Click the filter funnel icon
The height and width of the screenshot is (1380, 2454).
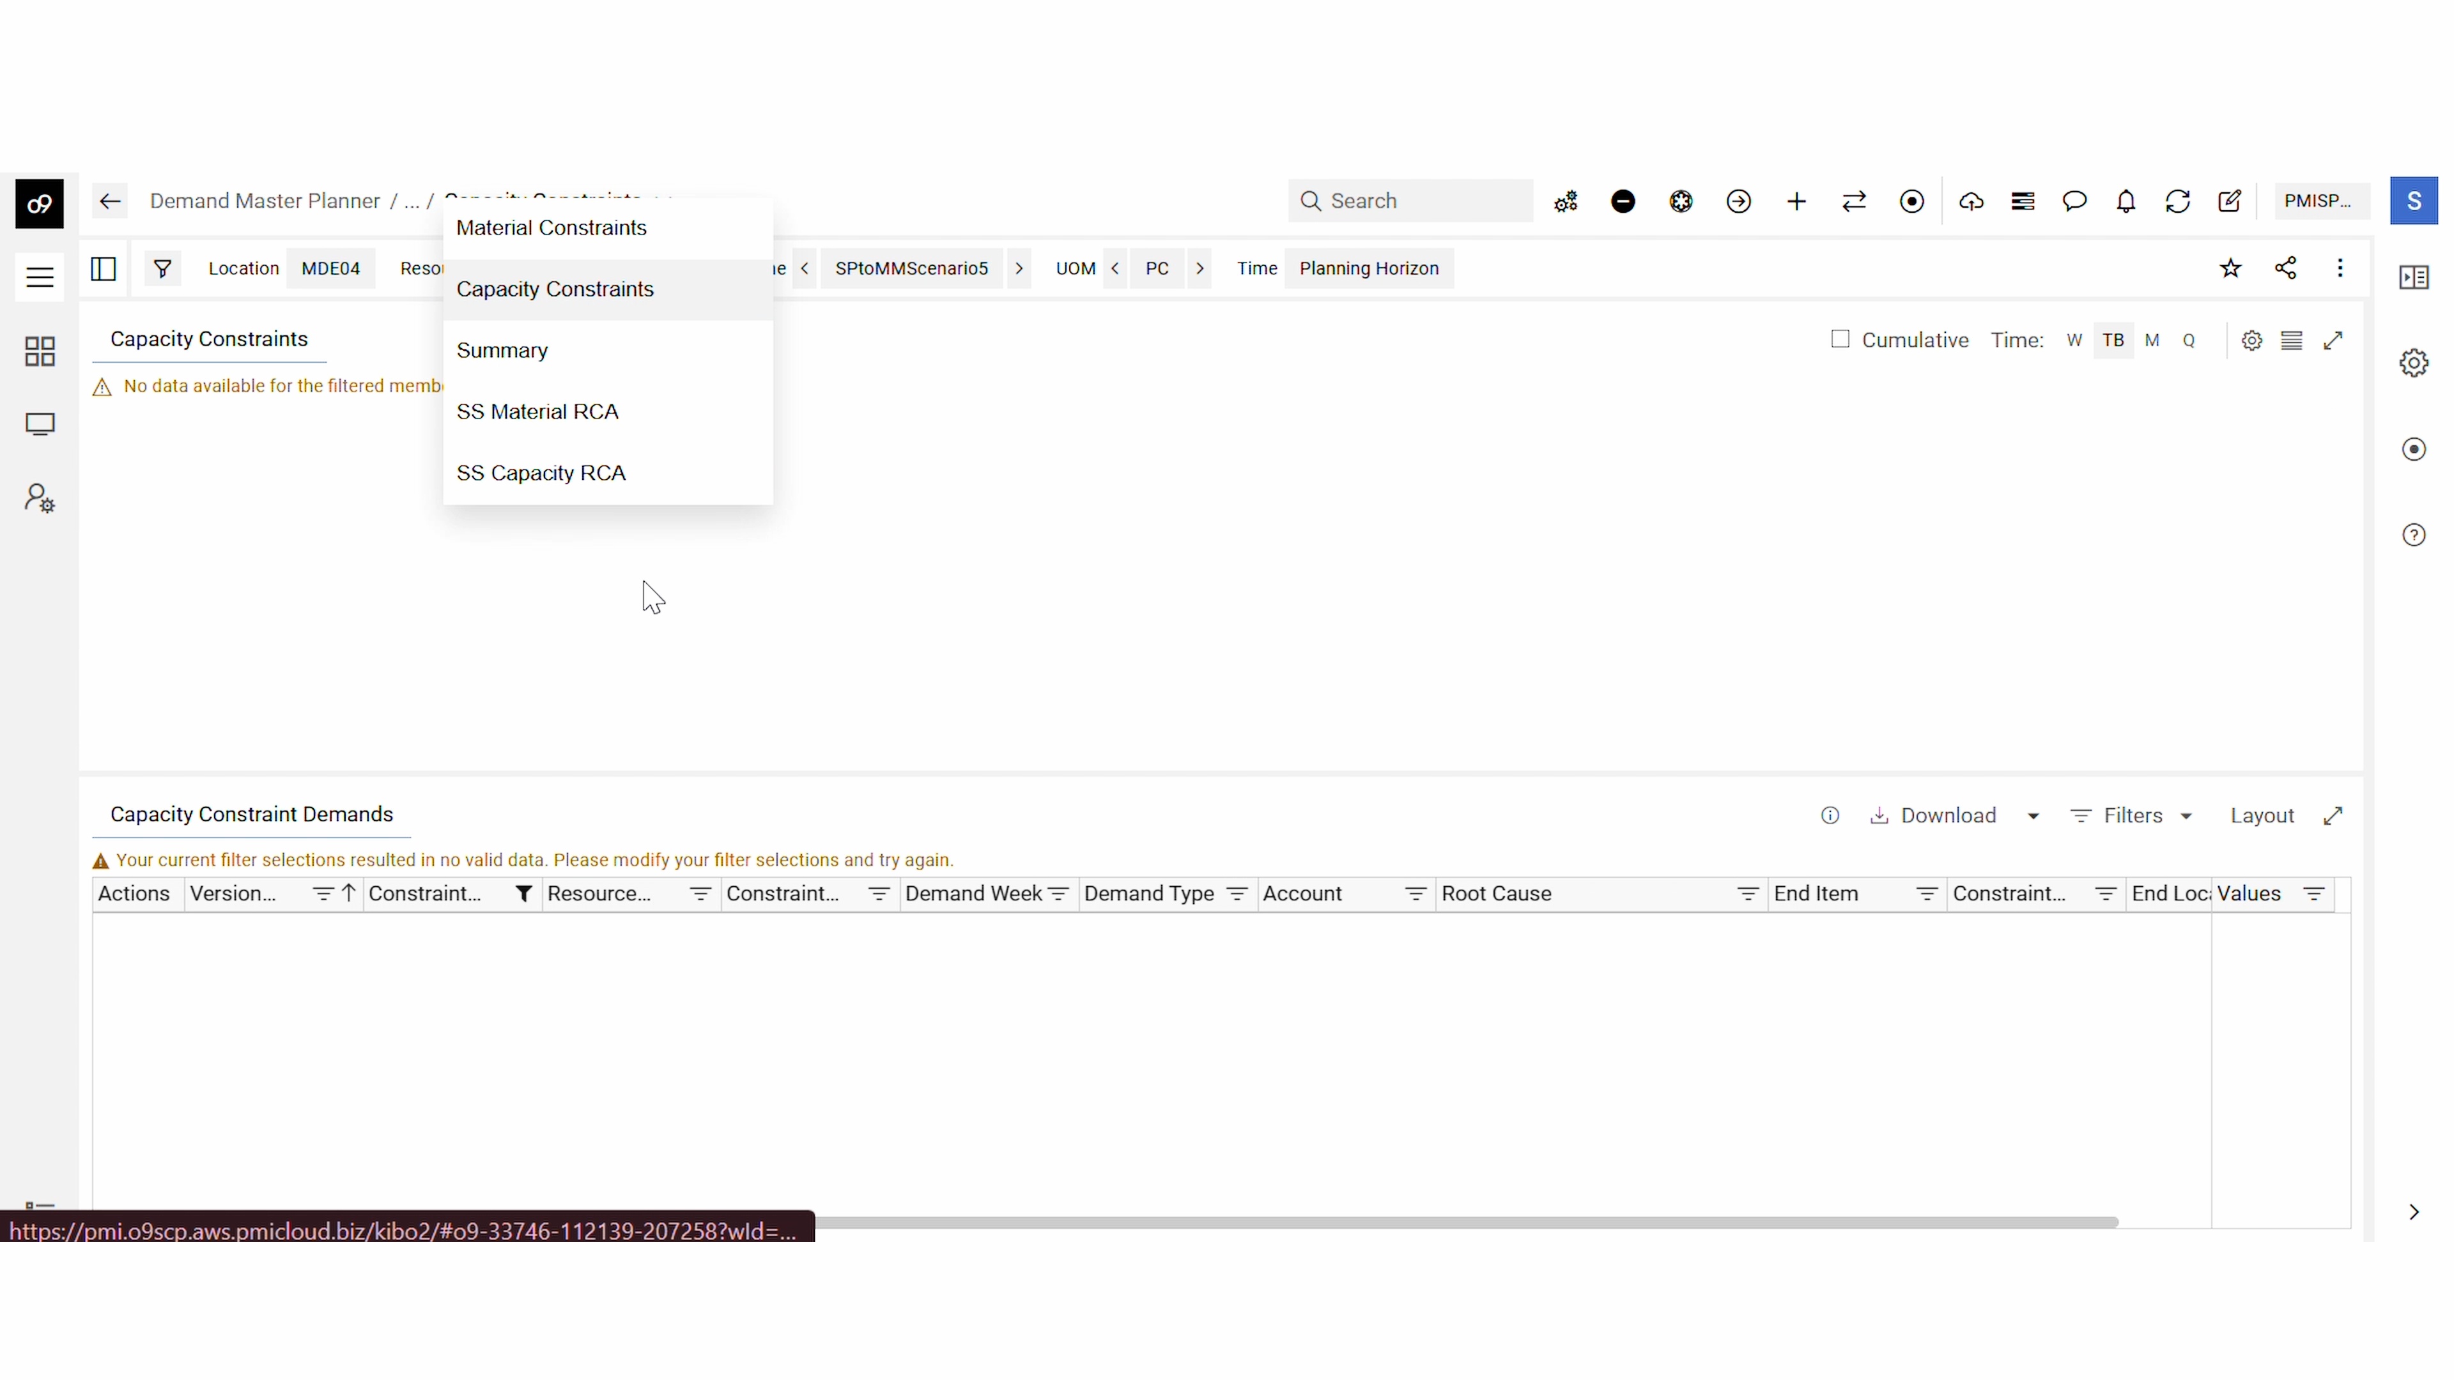pyautogui.click(x=163, y=268)
